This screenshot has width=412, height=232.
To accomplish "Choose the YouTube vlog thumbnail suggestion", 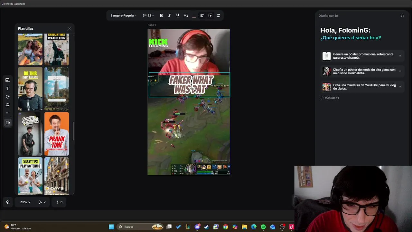I will tap(362, 87).
